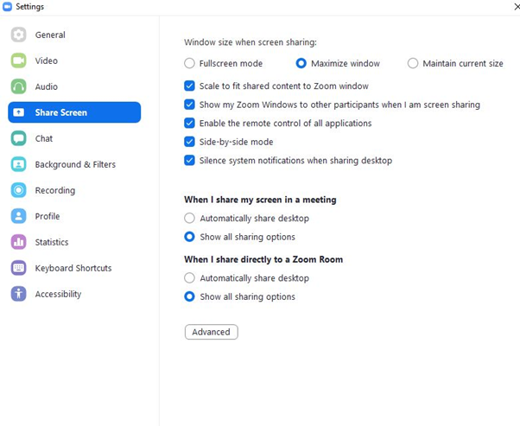
Task: Switch to Share Screen tab
Action: pos(74,112)
